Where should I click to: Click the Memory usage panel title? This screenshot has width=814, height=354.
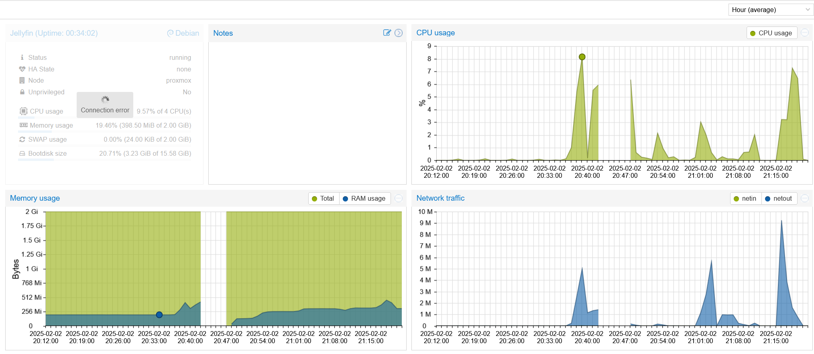point(35,198)
